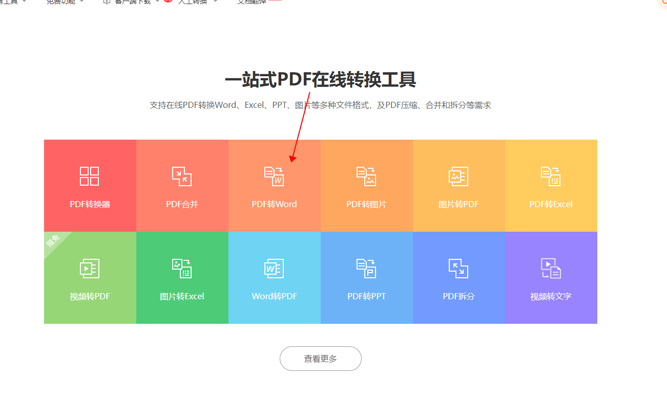Select the PDF转PPT icon
Viewport: 667px width, 399px height.
tap(366, 268)
